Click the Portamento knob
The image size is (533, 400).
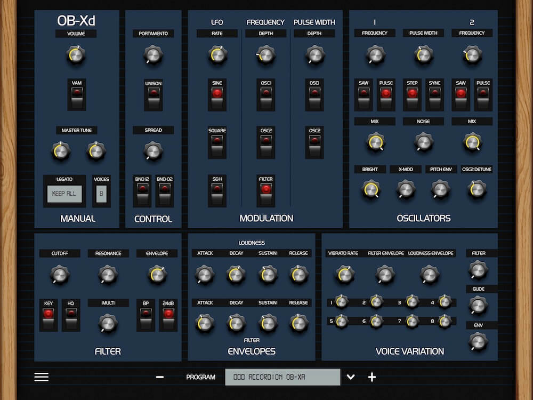[x=153, y=55]
